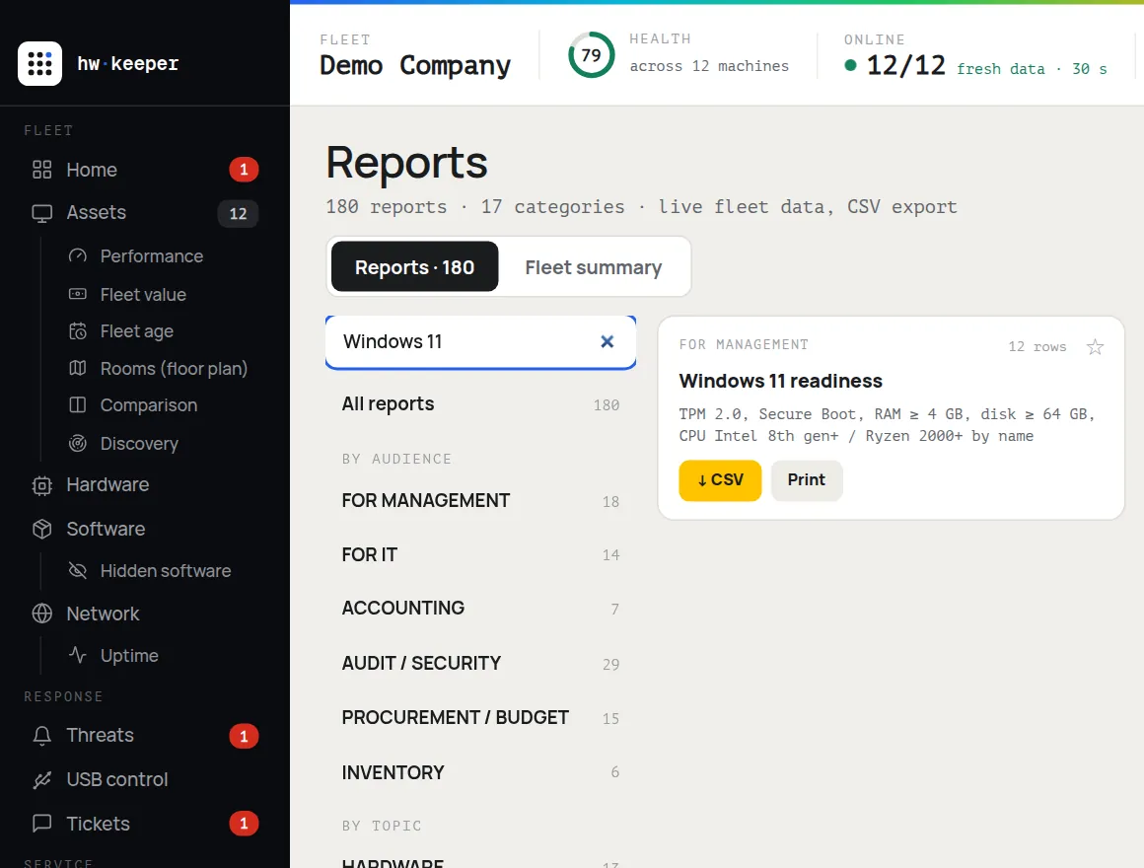The image size is (1144, 868).
Task: Click the "fresh data · 30 s" status
Action: click(1032, 69)
